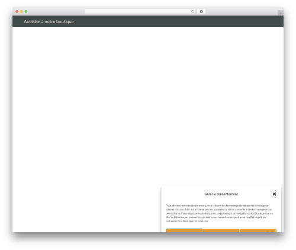296x250 pixels.
Task: Click the round icon next to the address bar
Action: point(201,12)
